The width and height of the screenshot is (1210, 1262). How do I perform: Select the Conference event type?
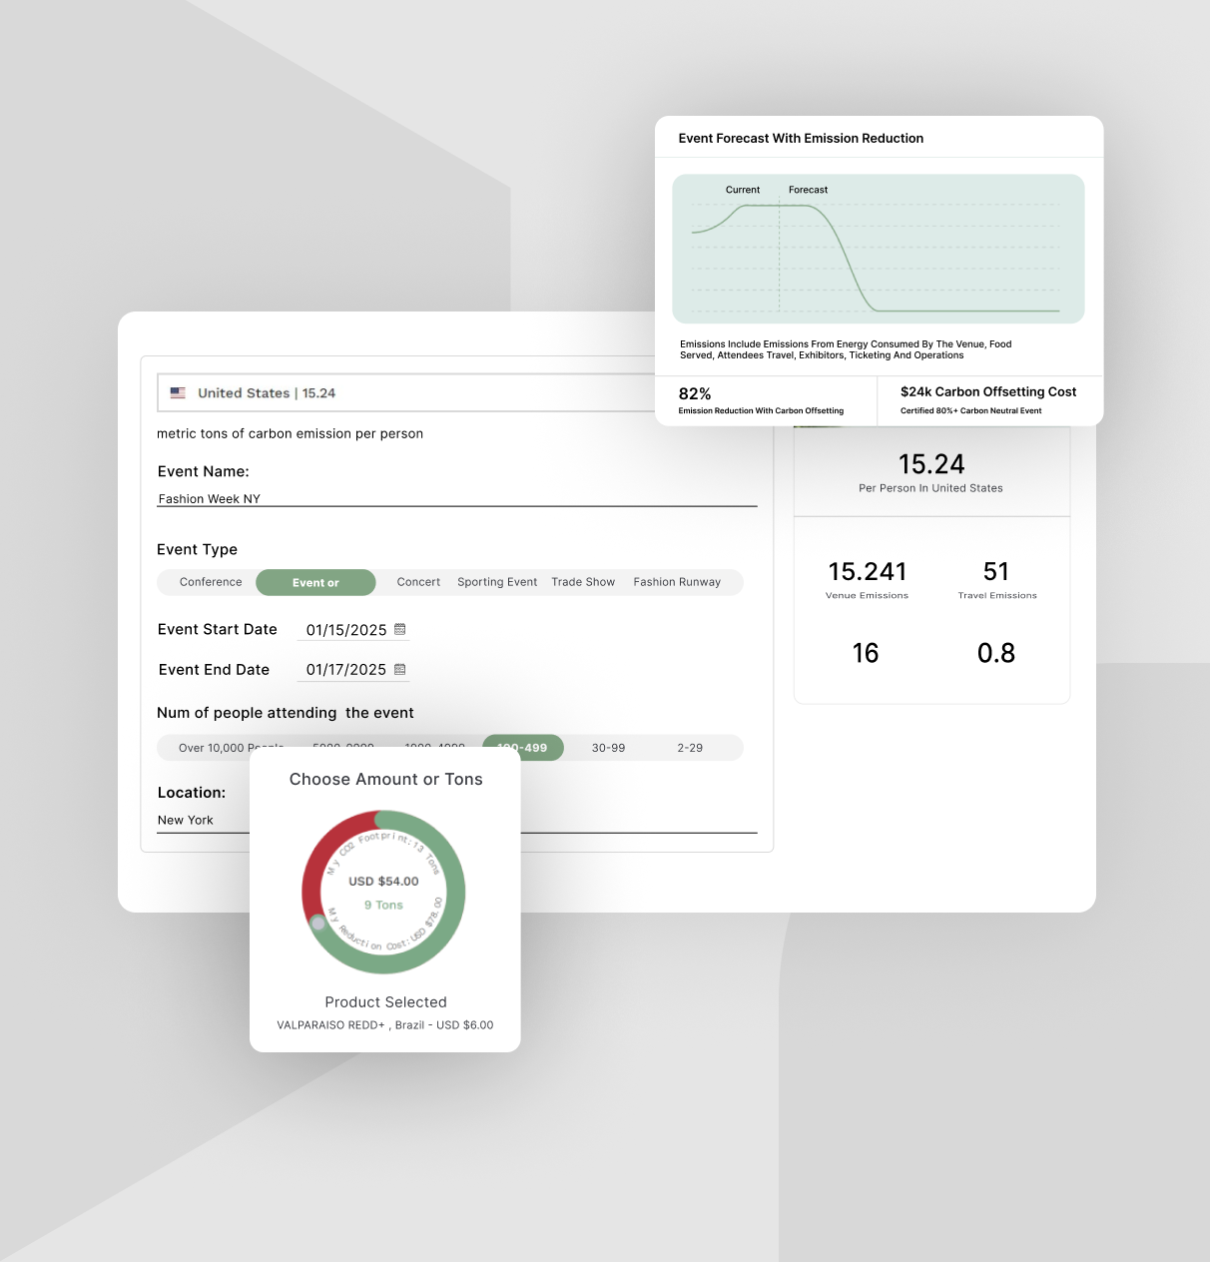(x=211, y=582)
